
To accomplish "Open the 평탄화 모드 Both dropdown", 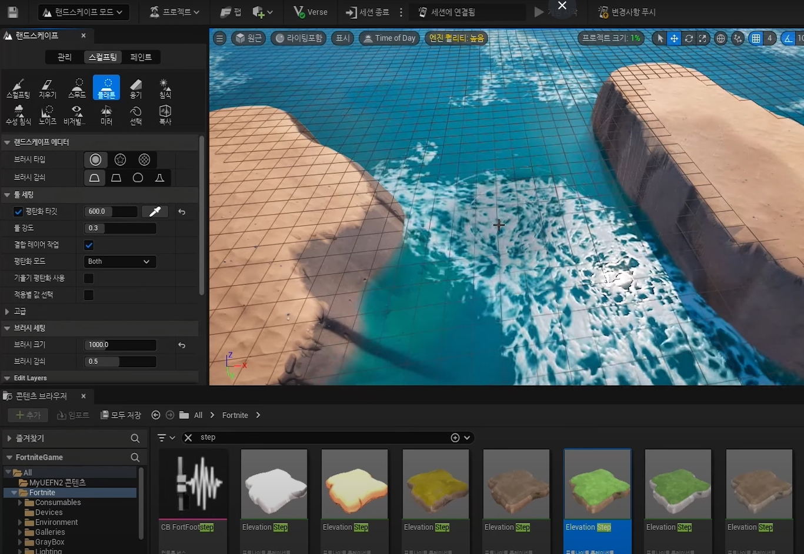I will click(120, 262).
